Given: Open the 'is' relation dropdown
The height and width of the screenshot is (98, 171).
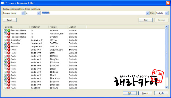Looking at the screenshot, I should 39,13.
